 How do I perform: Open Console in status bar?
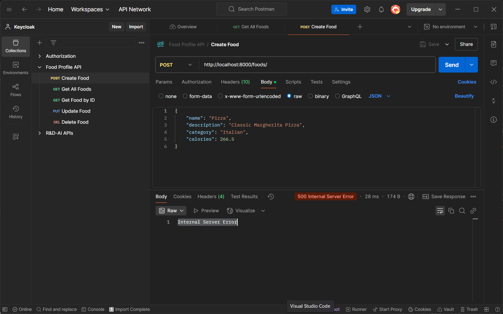[x=93, y=309]
